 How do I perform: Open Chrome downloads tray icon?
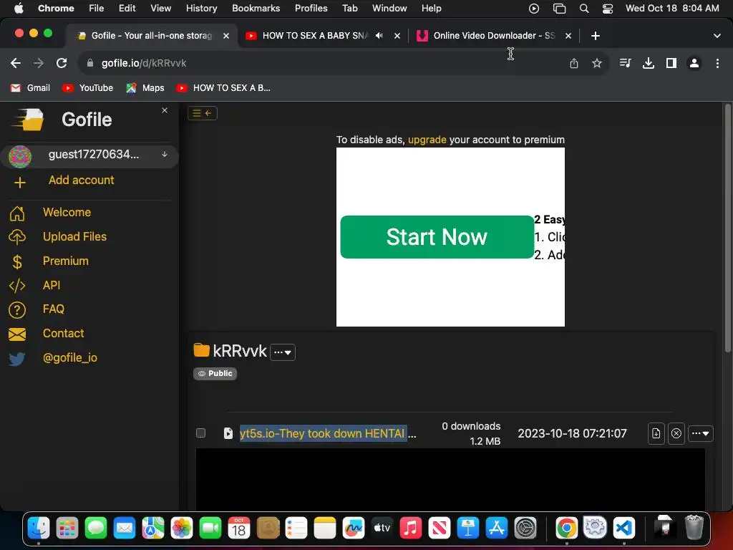649,63
